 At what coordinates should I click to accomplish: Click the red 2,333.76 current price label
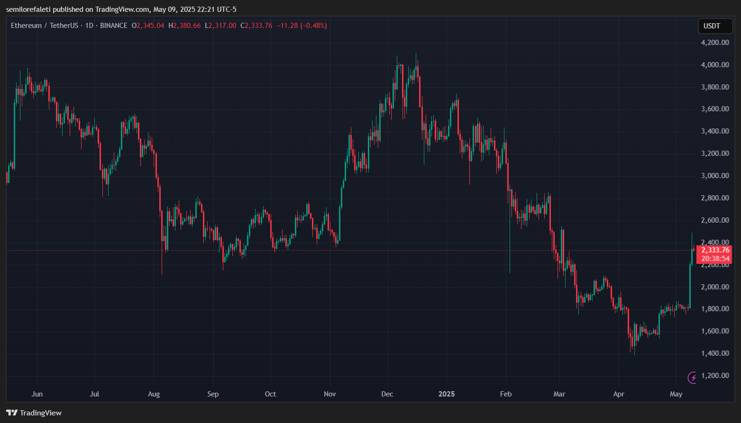point(715,250)
